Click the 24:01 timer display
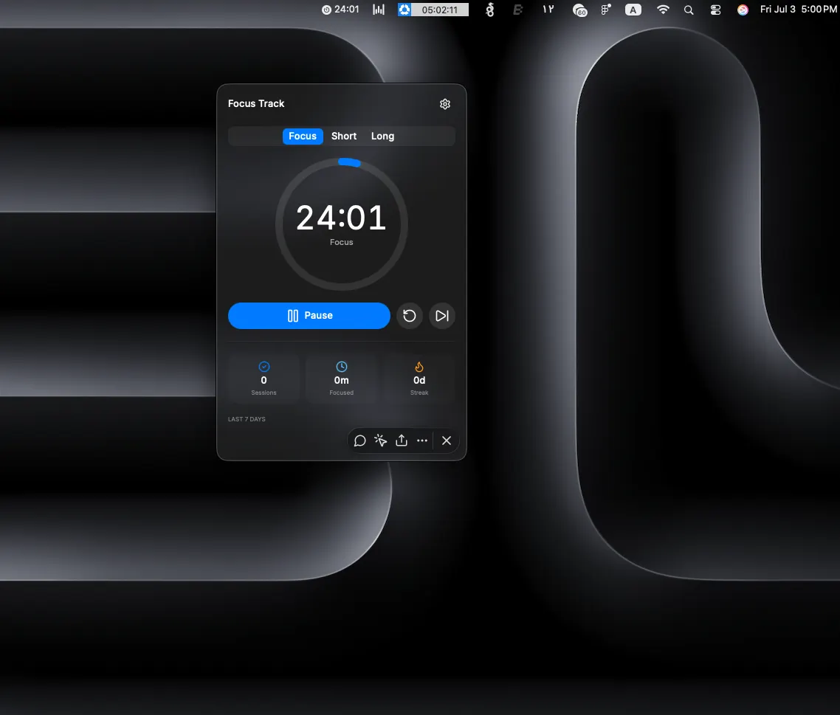Screen dimensions: 840x715 [x=341, y=218]
